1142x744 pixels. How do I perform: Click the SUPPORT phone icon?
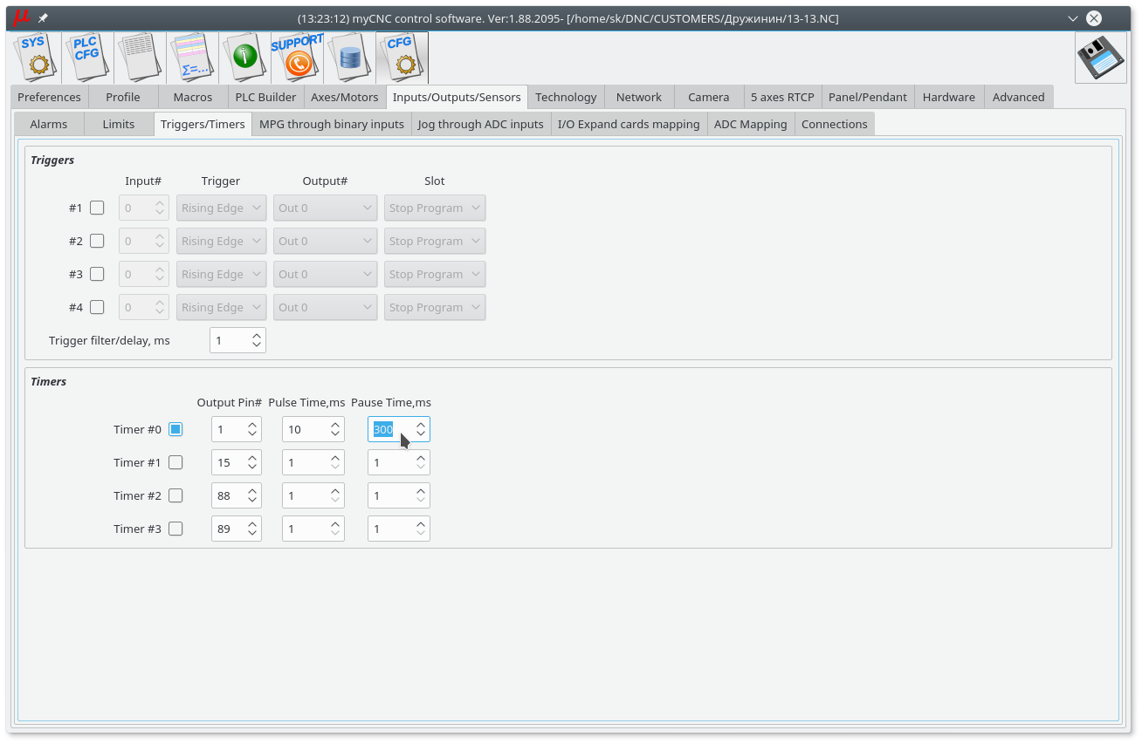(x=298, y=58)
